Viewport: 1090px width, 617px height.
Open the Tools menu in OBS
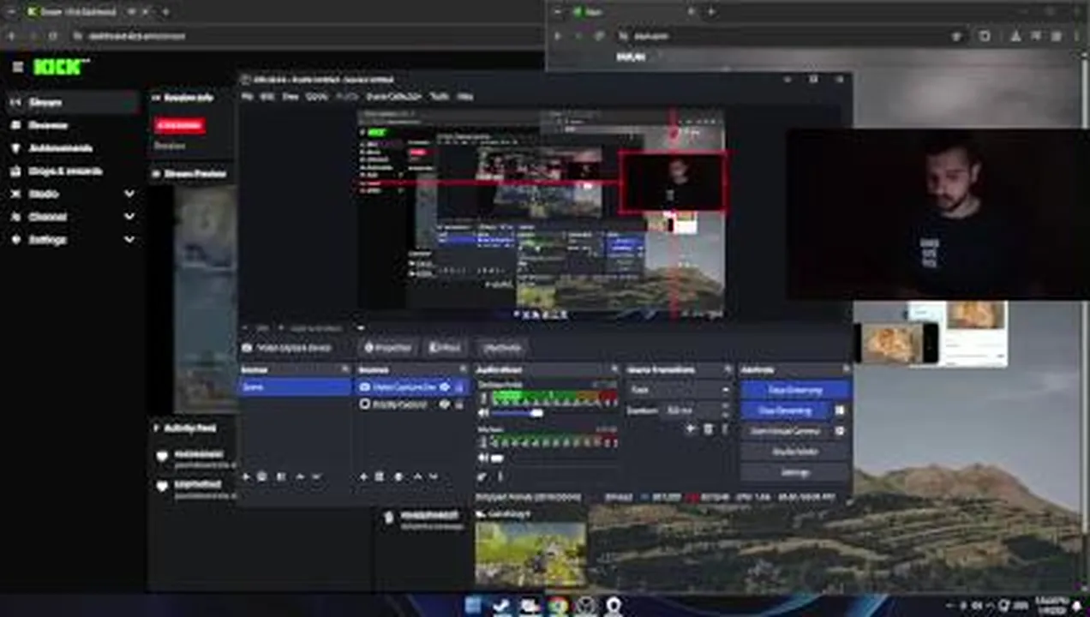440,97
